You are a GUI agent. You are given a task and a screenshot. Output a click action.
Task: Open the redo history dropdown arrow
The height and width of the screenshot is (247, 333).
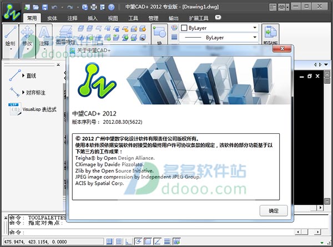pyautogui.click(x=78, y=8)
